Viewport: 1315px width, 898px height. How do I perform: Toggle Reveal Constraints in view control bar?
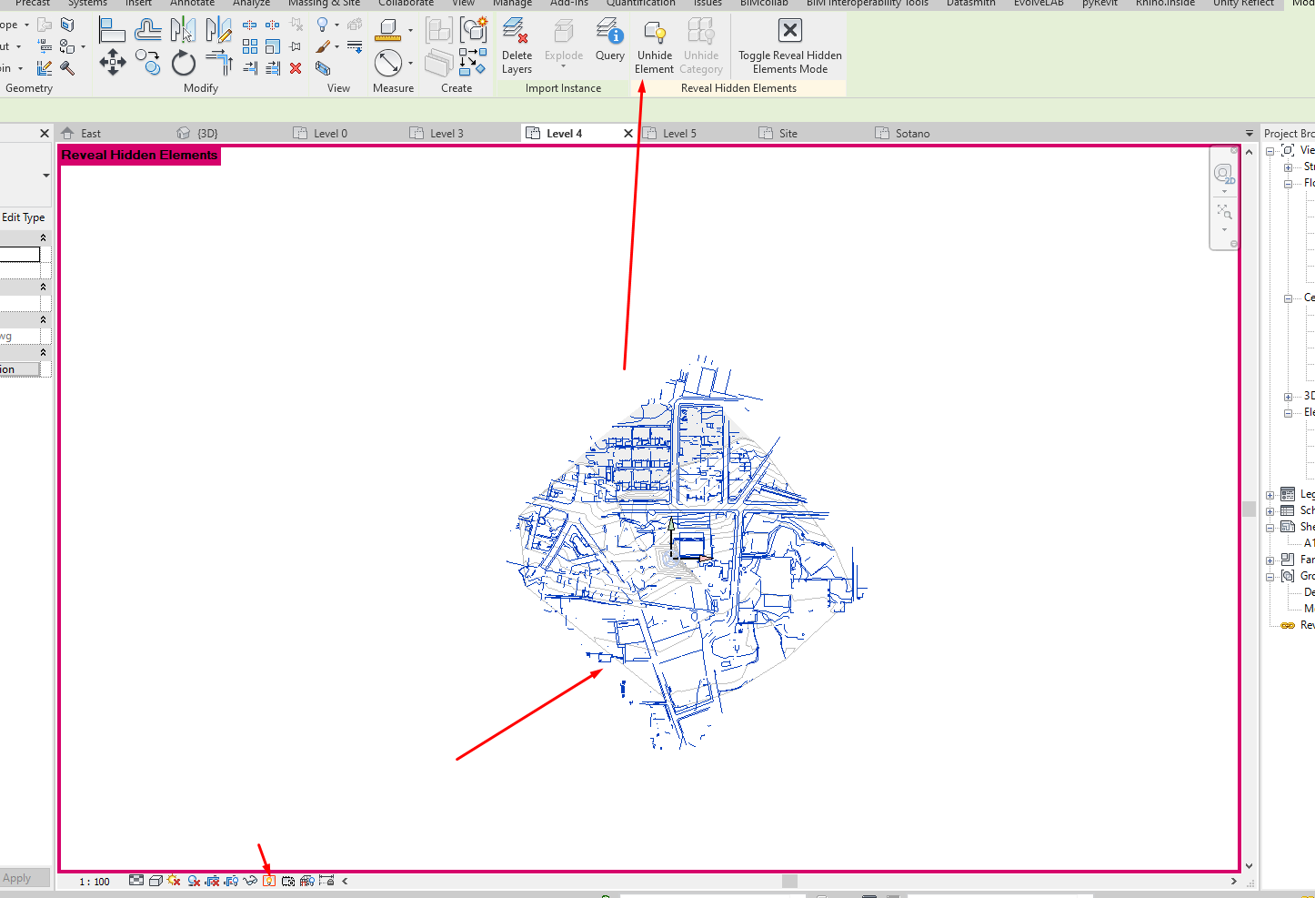(x=326, y=881)
